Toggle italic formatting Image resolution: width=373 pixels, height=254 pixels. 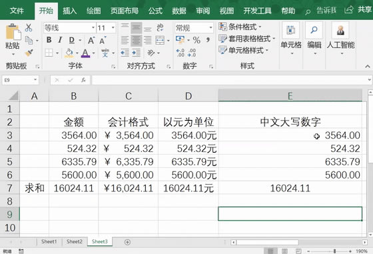click(x=60, y=40)
